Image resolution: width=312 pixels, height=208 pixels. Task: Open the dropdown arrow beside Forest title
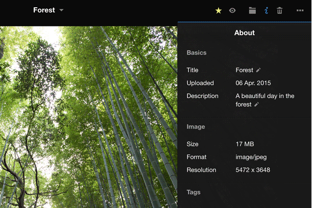pyautogui.click(x=61, y=10)
